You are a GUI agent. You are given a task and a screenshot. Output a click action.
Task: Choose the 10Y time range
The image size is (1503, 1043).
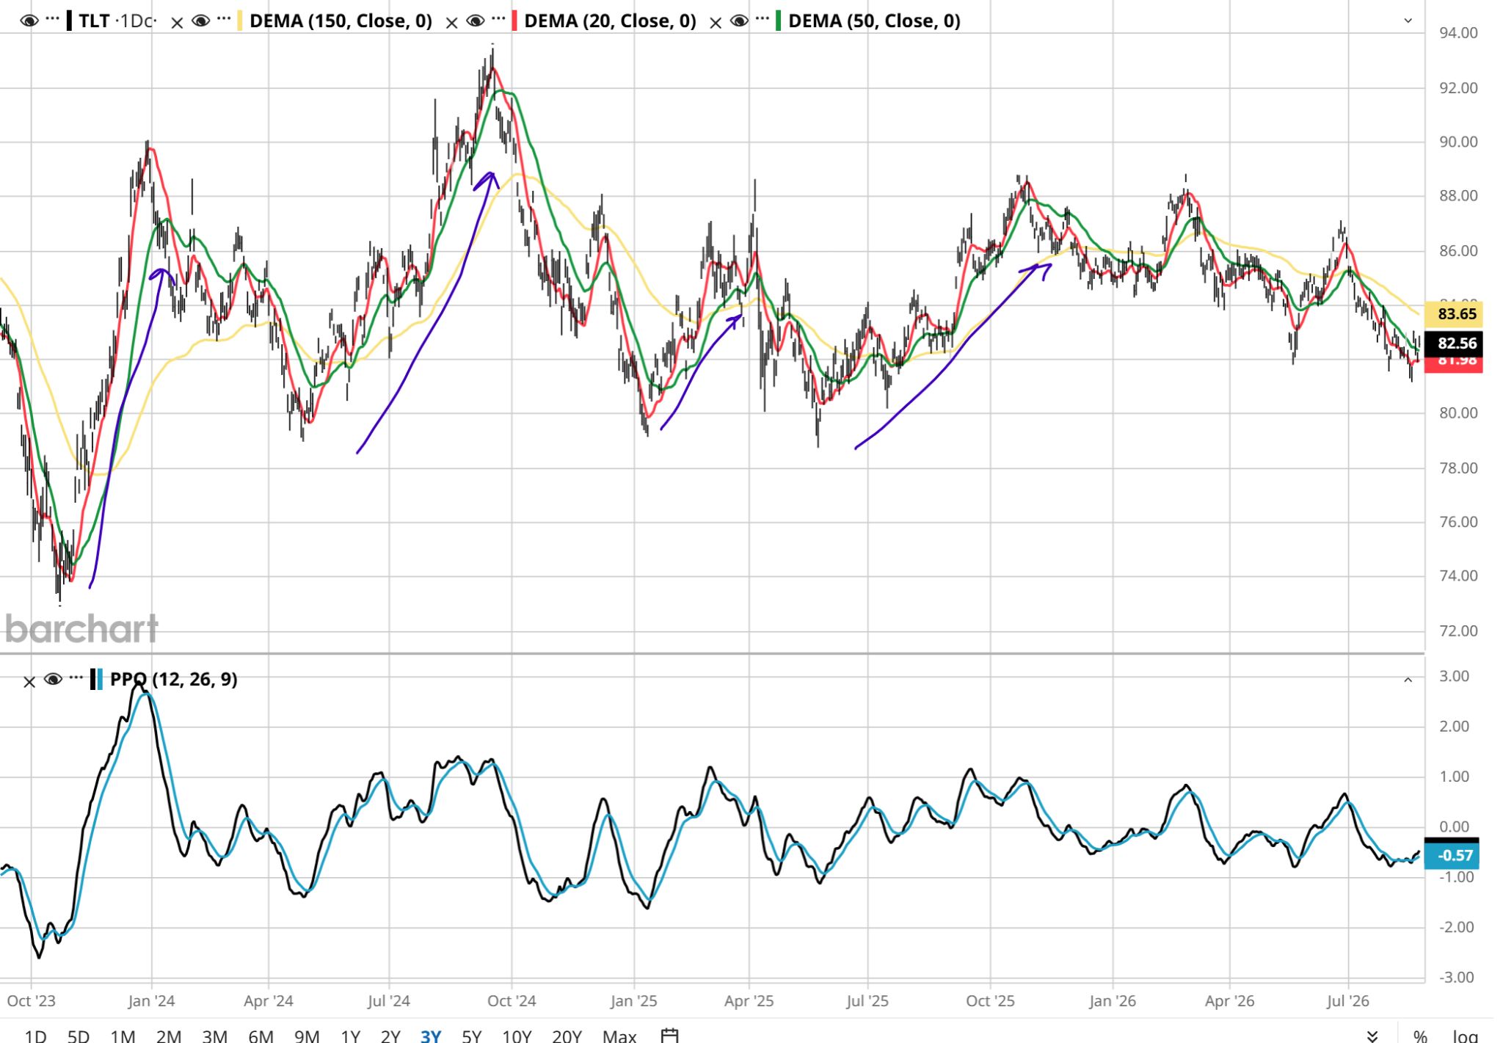coord(517,1036)
